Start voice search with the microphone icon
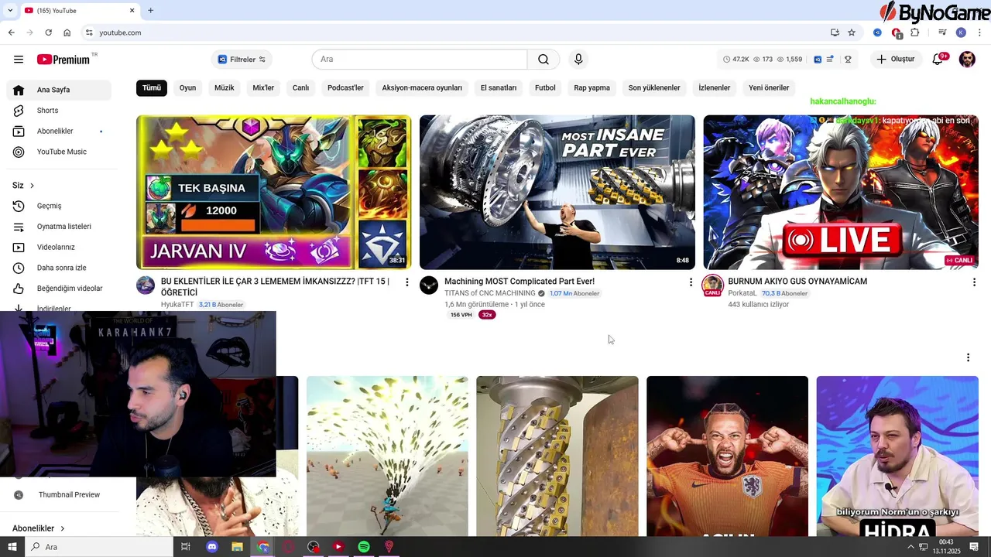991x557 pixels. pos(578,60)
